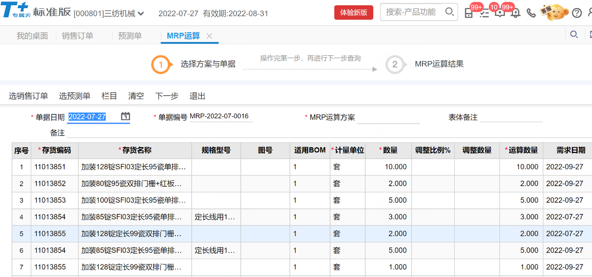
Task: Open the message bubble icon with badge 10
Action: (500, 13)
